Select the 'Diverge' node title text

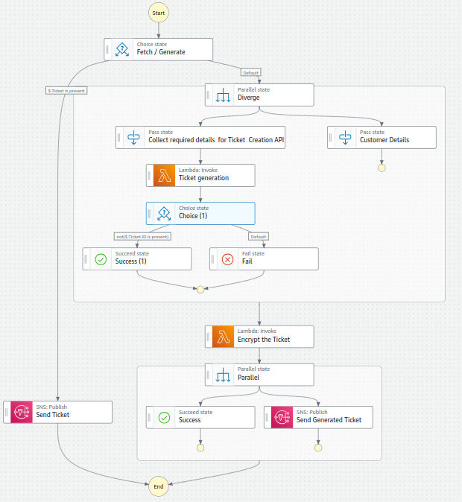248,98
